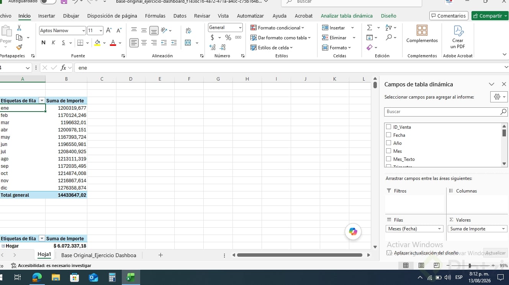Open the font name dropdown Aptos Narrow

[x=83, y=31]
